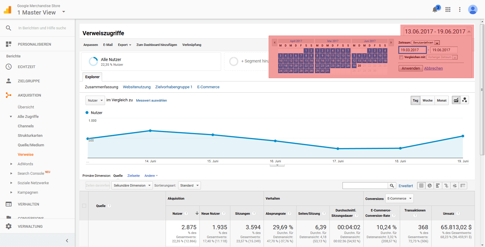Open Verwaltung gear settings

coord(9,226)
